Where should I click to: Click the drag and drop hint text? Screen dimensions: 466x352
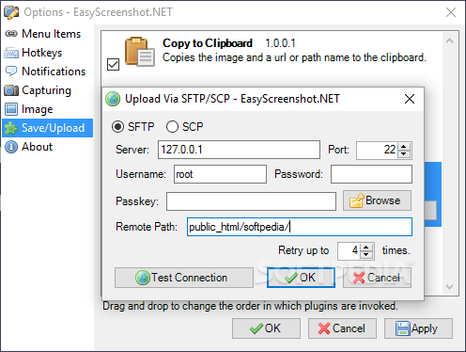(x=250, y=306)
